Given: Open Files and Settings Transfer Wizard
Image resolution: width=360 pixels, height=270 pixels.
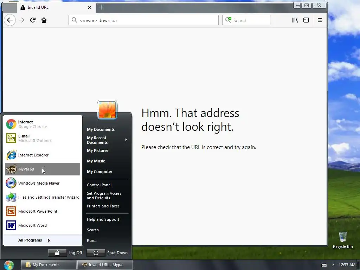Looking at the screenshot, I should tap(43, 197).
